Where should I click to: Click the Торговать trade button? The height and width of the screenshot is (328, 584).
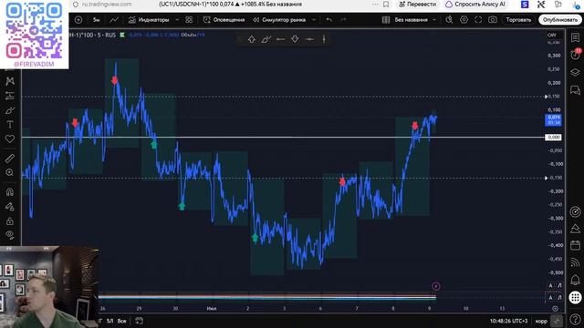pos(518,20)
